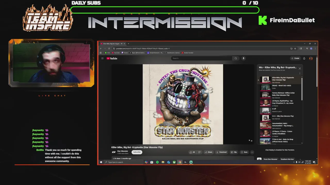Open File Explorer from the taskbar
Screen dimensions: 330x185
pos(163,162)
